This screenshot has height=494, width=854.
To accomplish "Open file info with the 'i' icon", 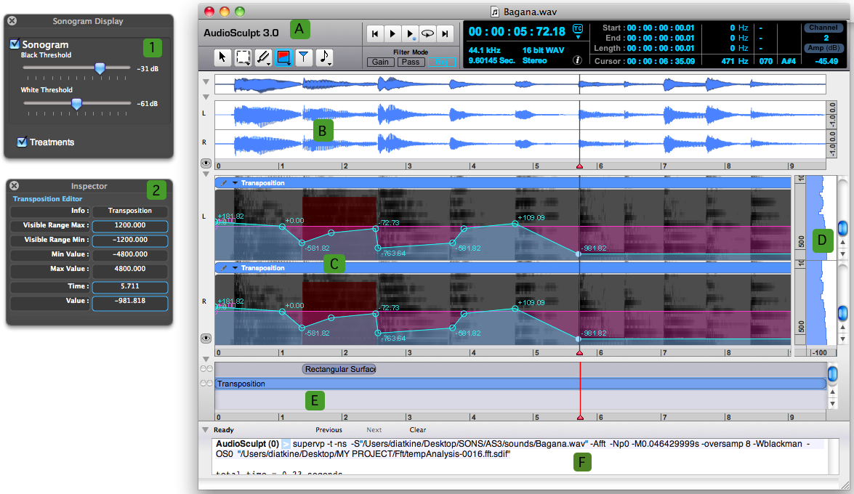I will (577, 60).
